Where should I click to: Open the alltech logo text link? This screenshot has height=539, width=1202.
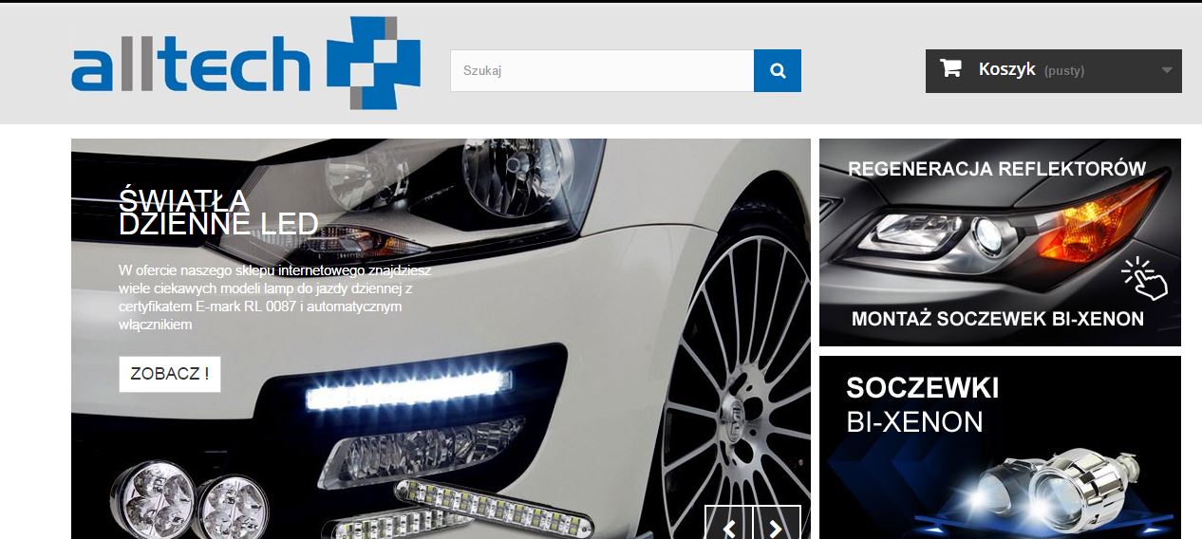(x=190, y=66)
